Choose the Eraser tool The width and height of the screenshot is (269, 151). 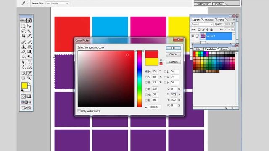tap(24, 52)
